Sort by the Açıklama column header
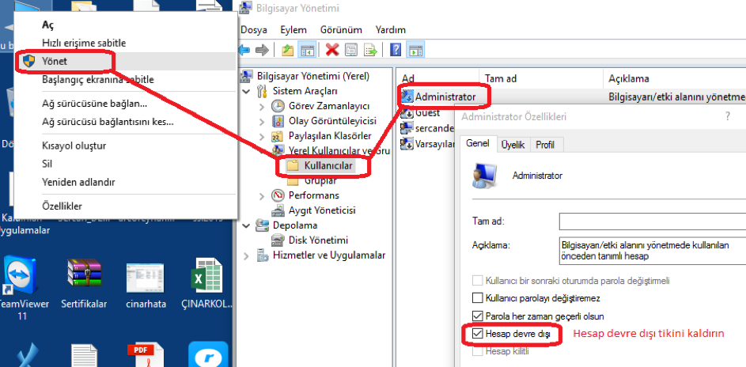Image resolution: width=746 pixels, height=367 pixels. point(674,78)
